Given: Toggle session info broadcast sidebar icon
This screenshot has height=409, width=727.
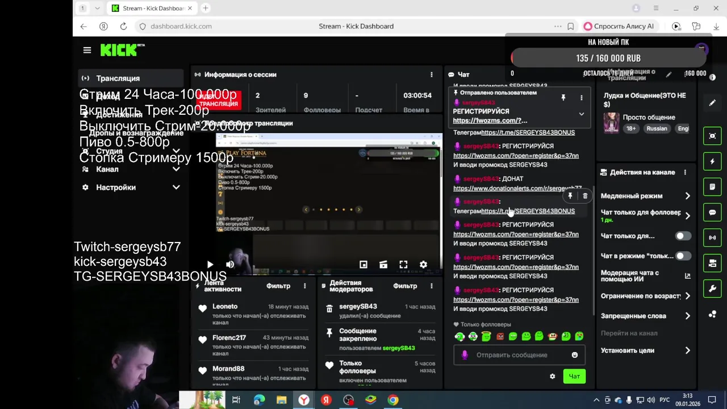Looking at the screenshot, I should (x=712, y=237).
